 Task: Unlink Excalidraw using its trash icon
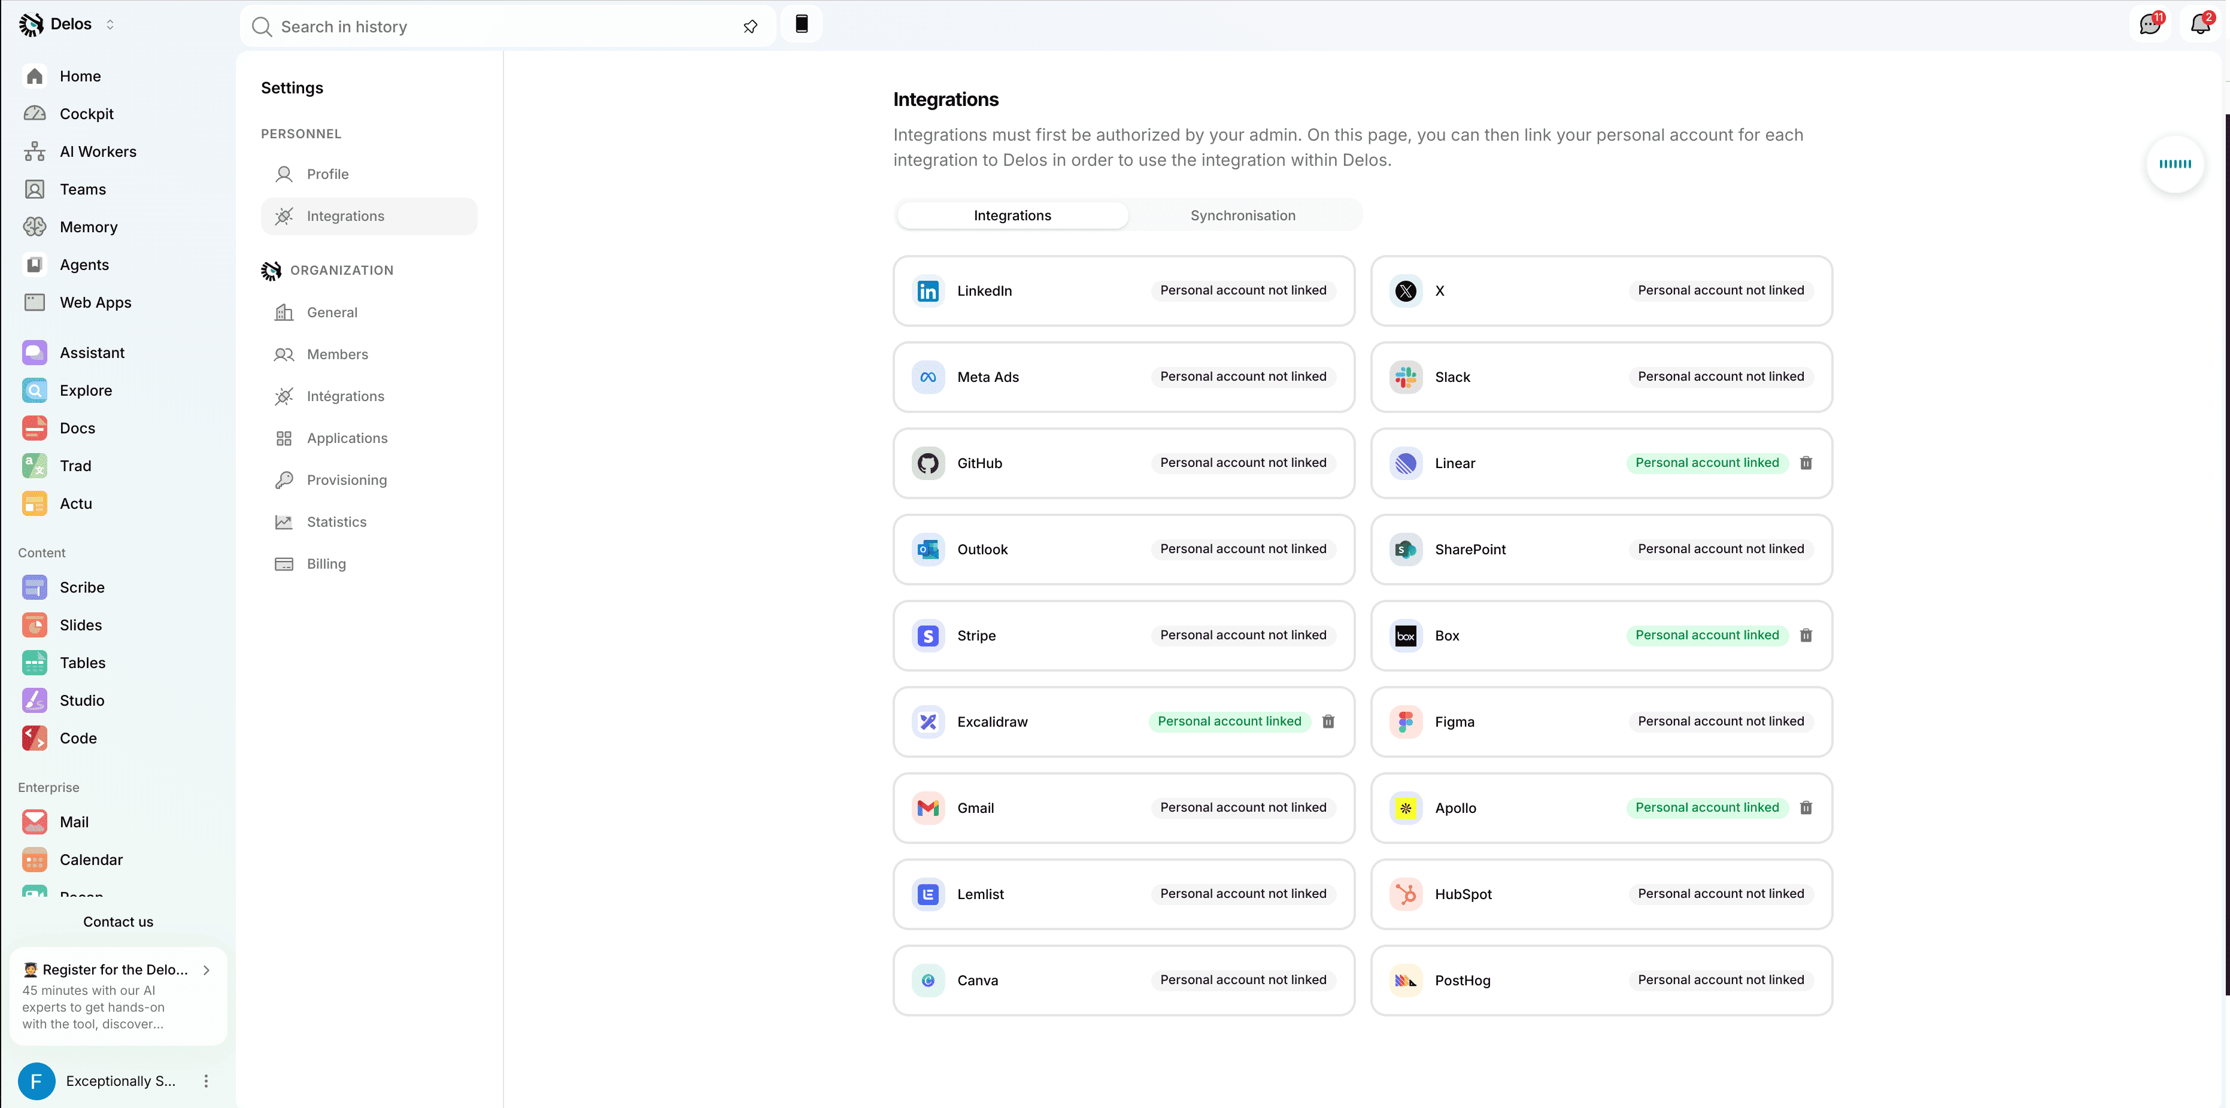[1328, 722]
